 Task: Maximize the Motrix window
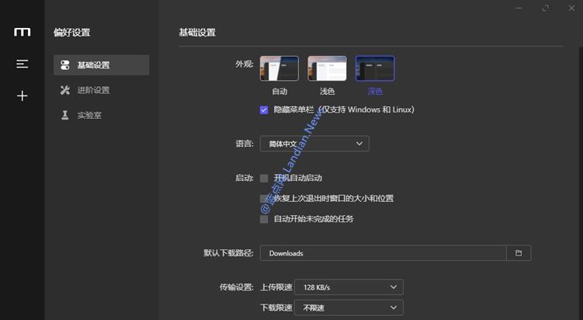point(546,9)
